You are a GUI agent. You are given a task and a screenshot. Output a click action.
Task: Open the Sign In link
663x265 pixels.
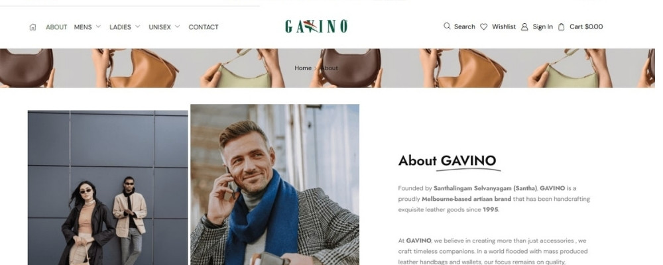[x=542, y=26]
